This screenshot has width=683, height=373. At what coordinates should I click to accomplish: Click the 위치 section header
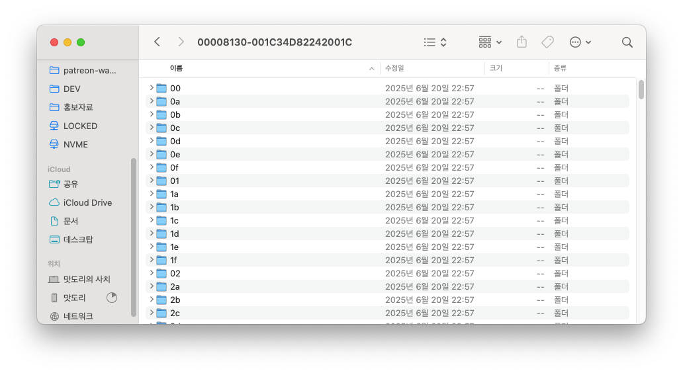pos(54,264)
